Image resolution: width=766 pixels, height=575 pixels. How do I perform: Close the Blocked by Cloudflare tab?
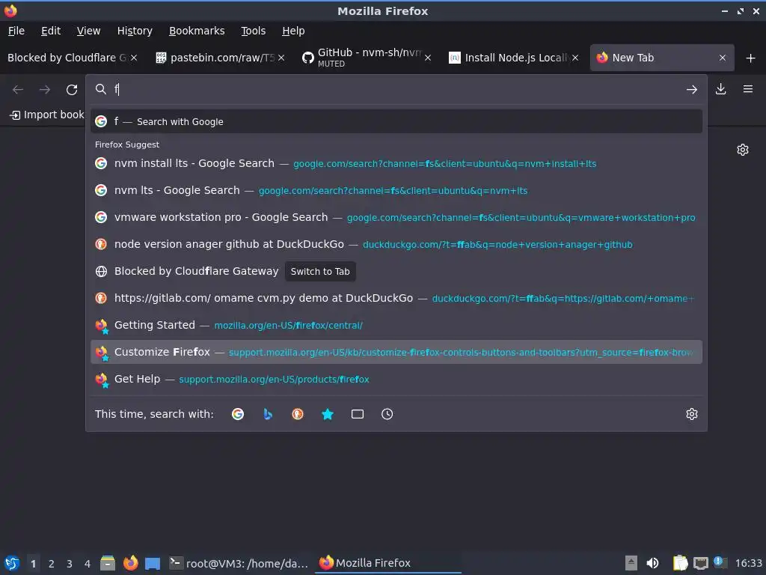pos(134,58)
